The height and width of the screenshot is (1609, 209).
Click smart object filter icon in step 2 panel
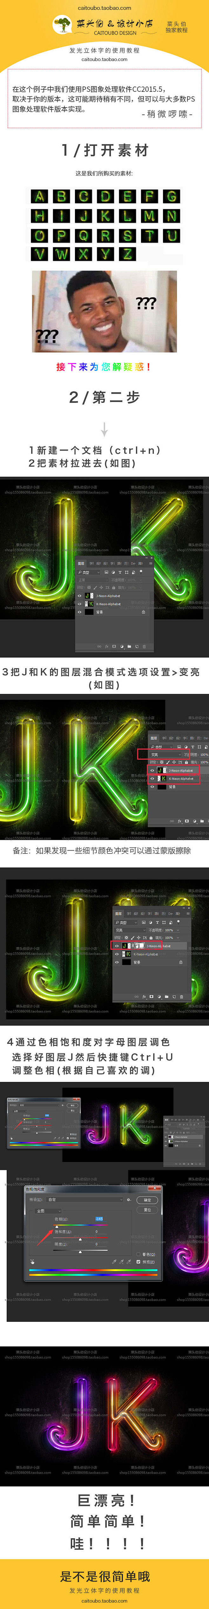click(x=133, y=572)
